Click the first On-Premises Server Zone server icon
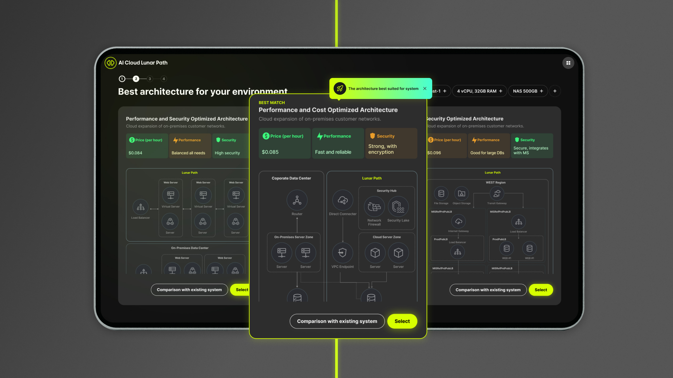 point(282,253)
